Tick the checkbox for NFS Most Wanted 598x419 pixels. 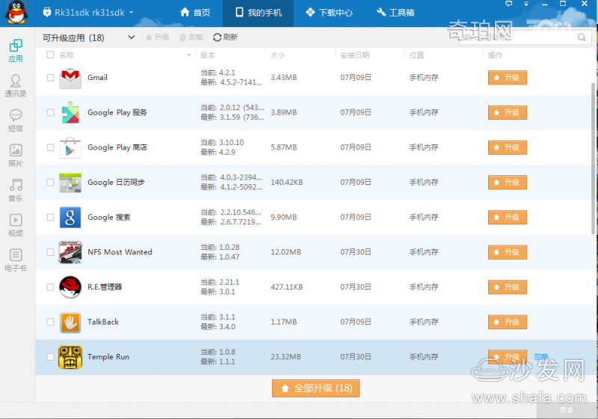[50, 252]
